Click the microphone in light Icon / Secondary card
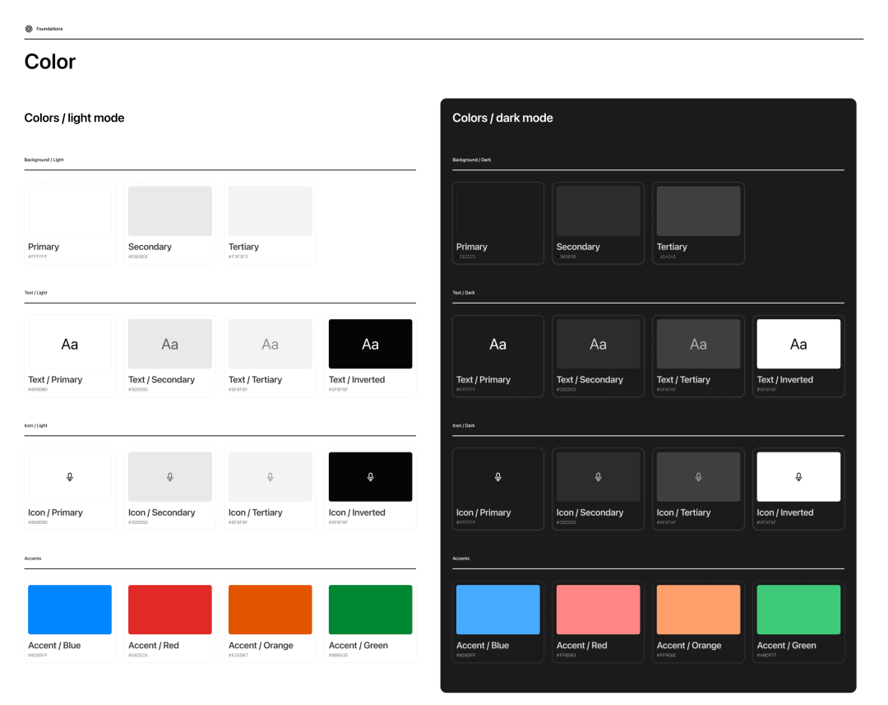 170,477
